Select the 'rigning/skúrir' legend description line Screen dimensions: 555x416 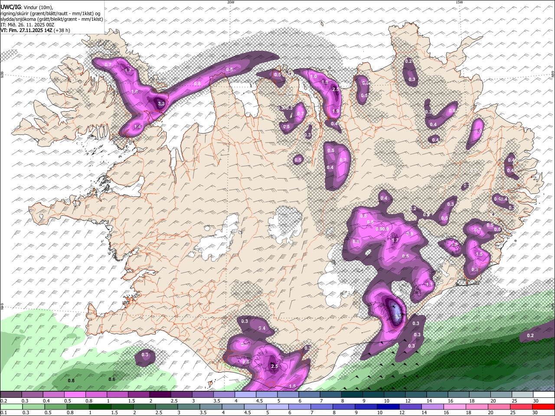(50, 13)
